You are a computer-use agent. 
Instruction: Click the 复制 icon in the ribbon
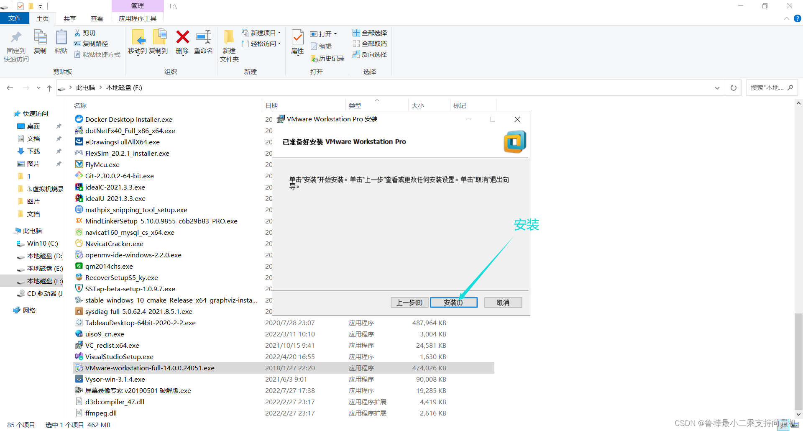coord(40,38)
